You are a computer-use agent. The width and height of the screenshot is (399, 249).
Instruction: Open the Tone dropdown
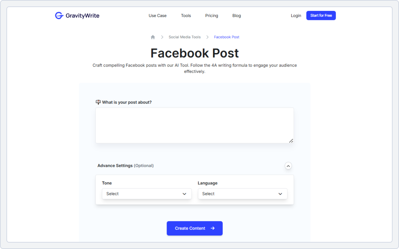(147, 194)
